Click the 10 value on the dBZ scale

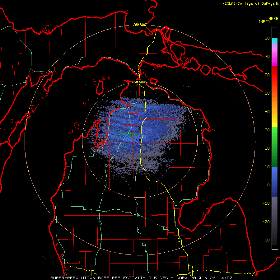coord(267,167)
